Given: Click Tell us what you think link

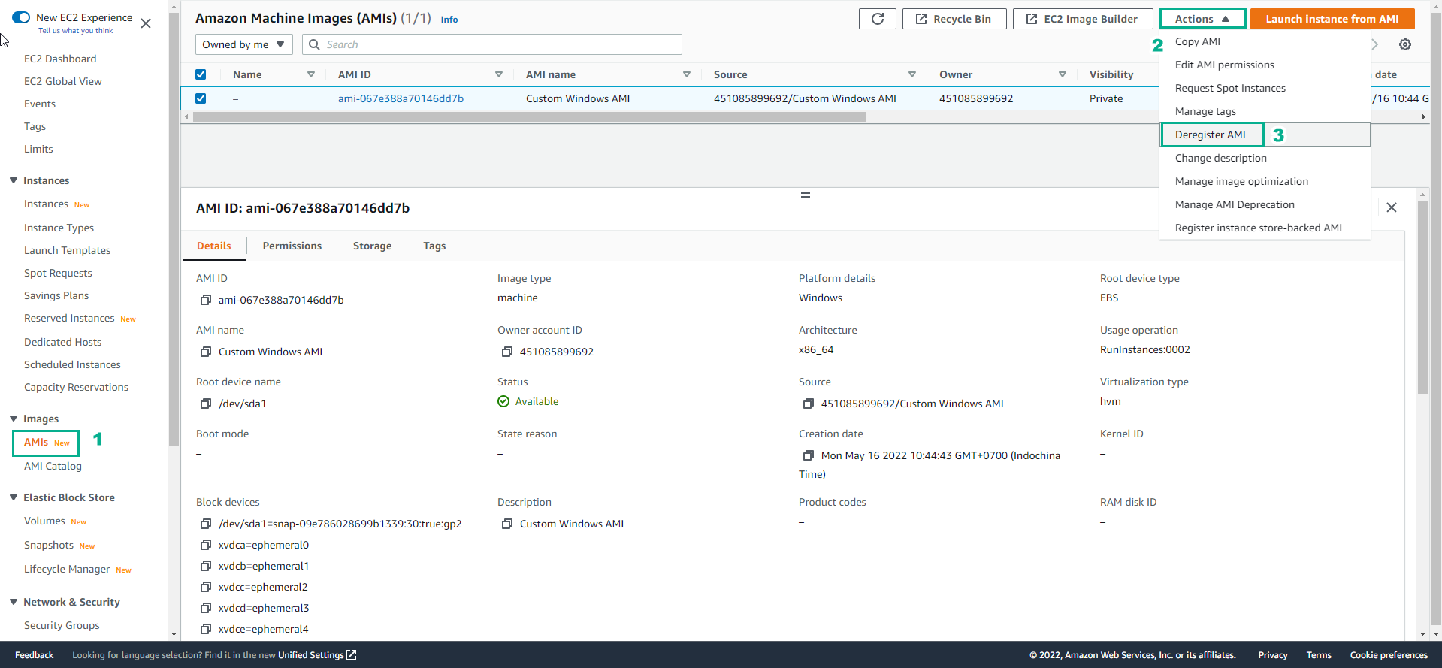Looking at the screenshot, I should [75, 31].
